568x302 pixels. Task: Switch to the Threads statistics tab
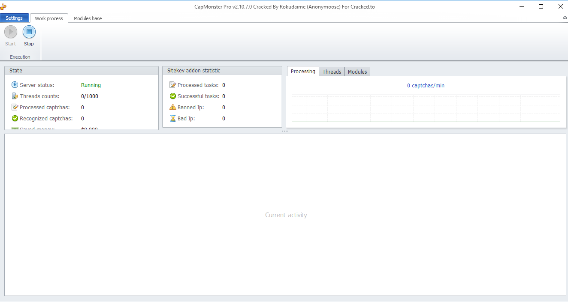tap(332, 72)
